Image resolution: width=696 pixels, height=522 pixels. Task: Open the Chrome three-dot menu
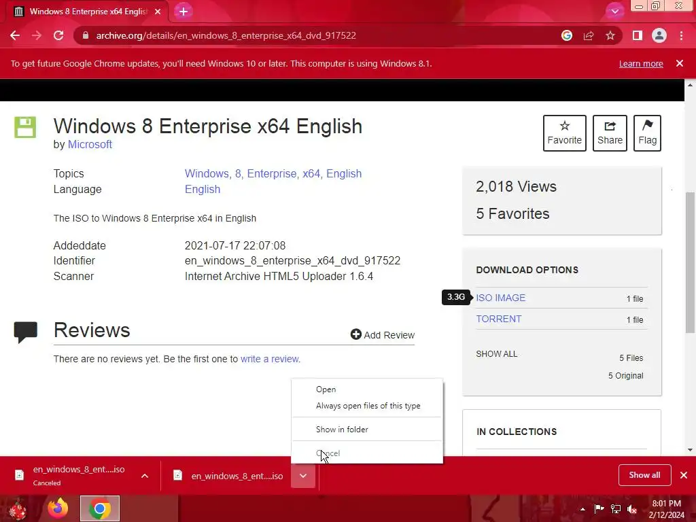click(681, 35)
